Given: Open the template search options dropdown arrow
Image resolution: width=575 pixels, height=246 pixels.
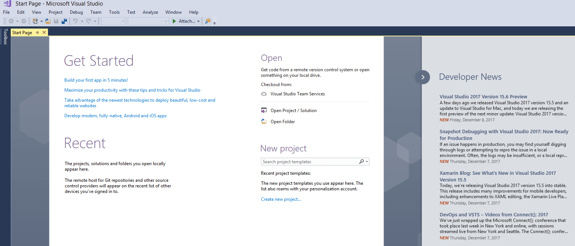Looking at the screenshot, I should pos(367,162).
